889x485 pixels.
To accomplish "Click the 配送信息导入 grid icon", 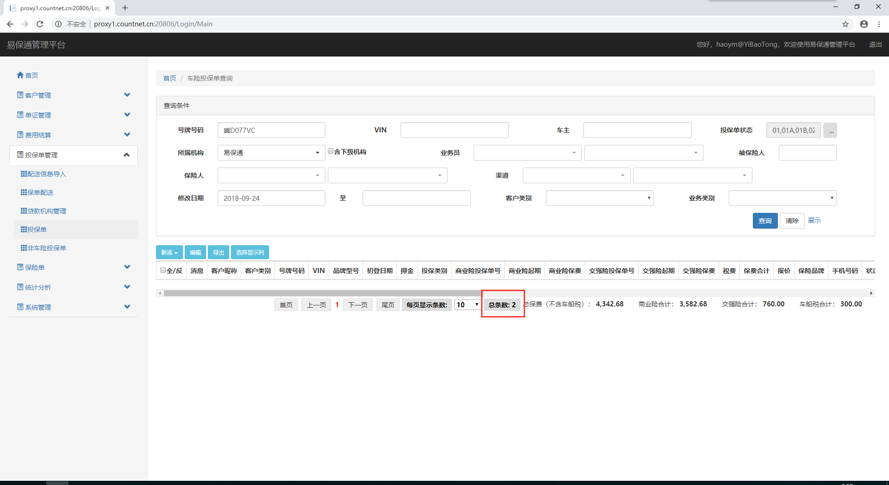I will click(x=24, y=174).
